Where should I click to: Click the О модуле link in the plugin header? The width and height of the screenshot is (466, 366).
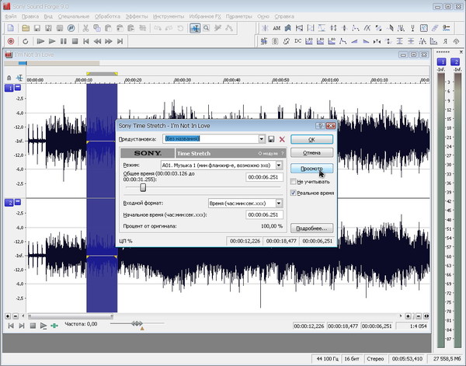click(268, 154)
